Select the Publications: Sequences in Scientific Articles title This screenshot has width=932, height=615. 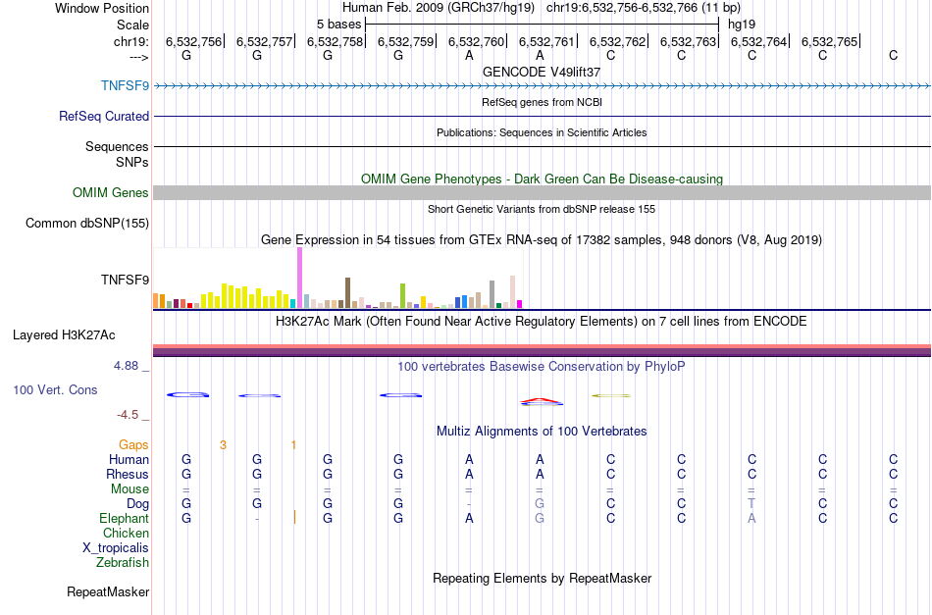542,132
